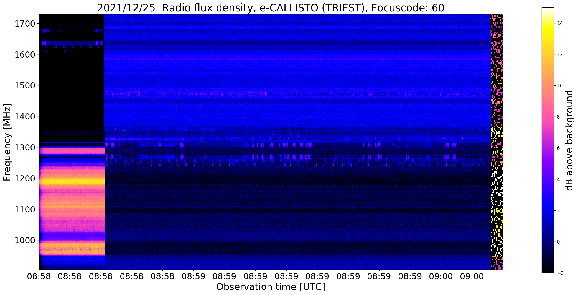Image resolution: width=578 pixels, height=295 pixels.
Task: Click the 1400 frequency tick label
Action: point(25,116)
